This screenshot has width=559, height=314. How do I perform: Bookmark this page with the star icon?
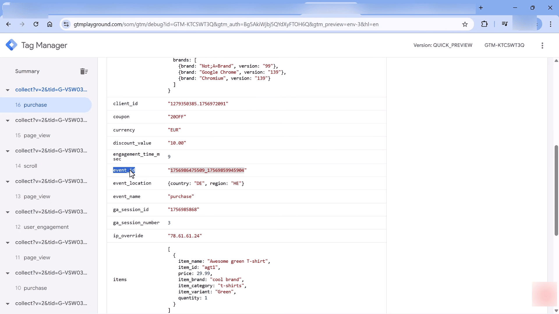click(465, 24)
